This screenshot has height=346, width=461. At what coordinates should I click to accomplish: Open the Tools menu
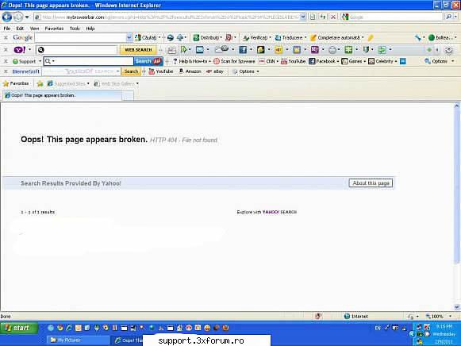(75, 29)
